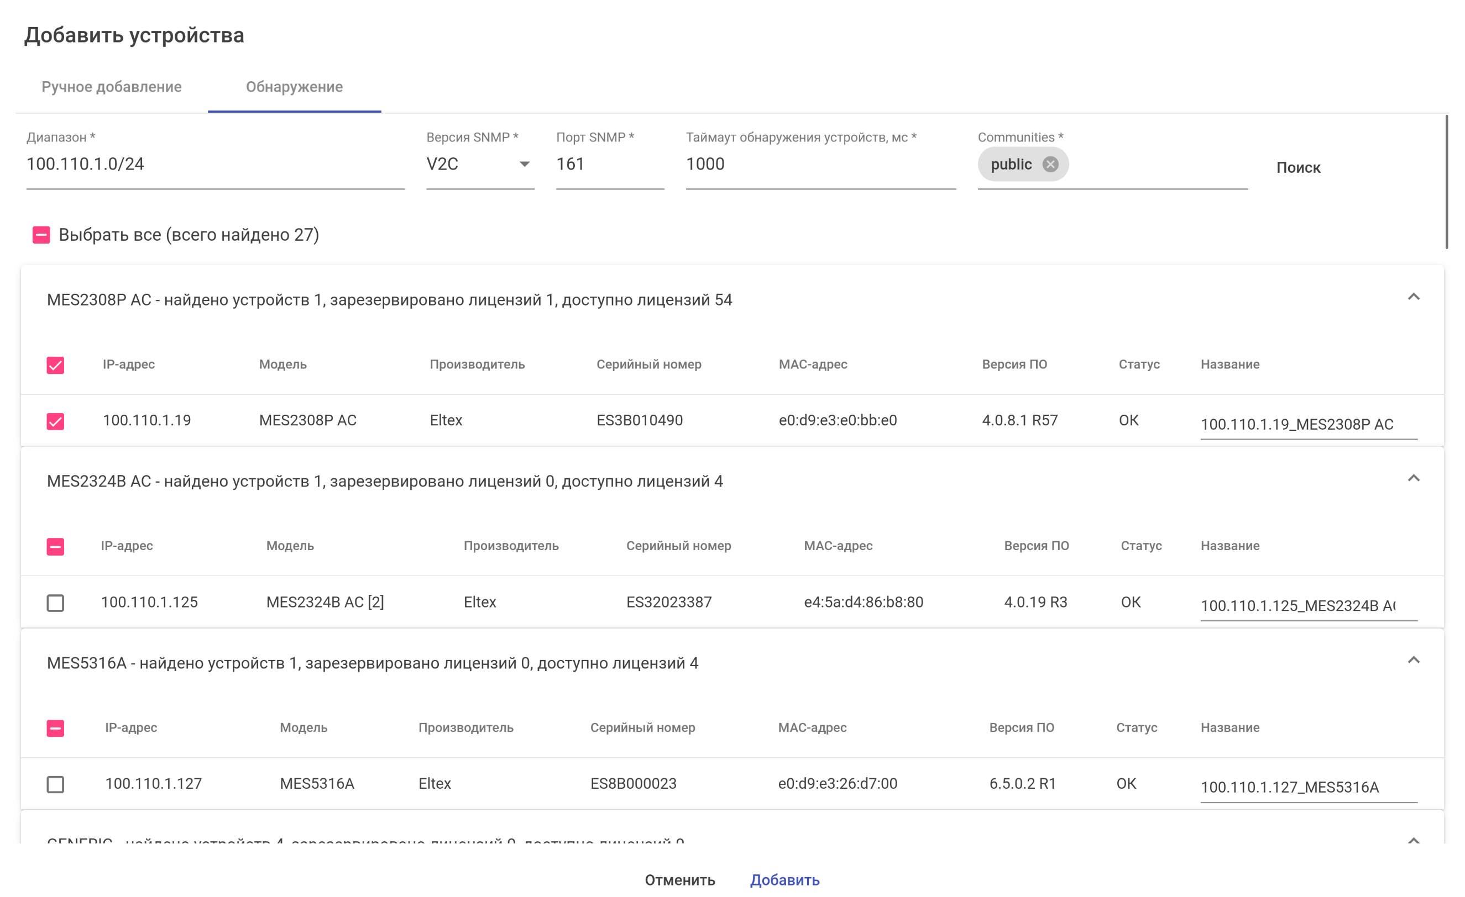Click the Search button
The height and width of the screenshot is (897, 1465).
click(x=1298, y=167)
